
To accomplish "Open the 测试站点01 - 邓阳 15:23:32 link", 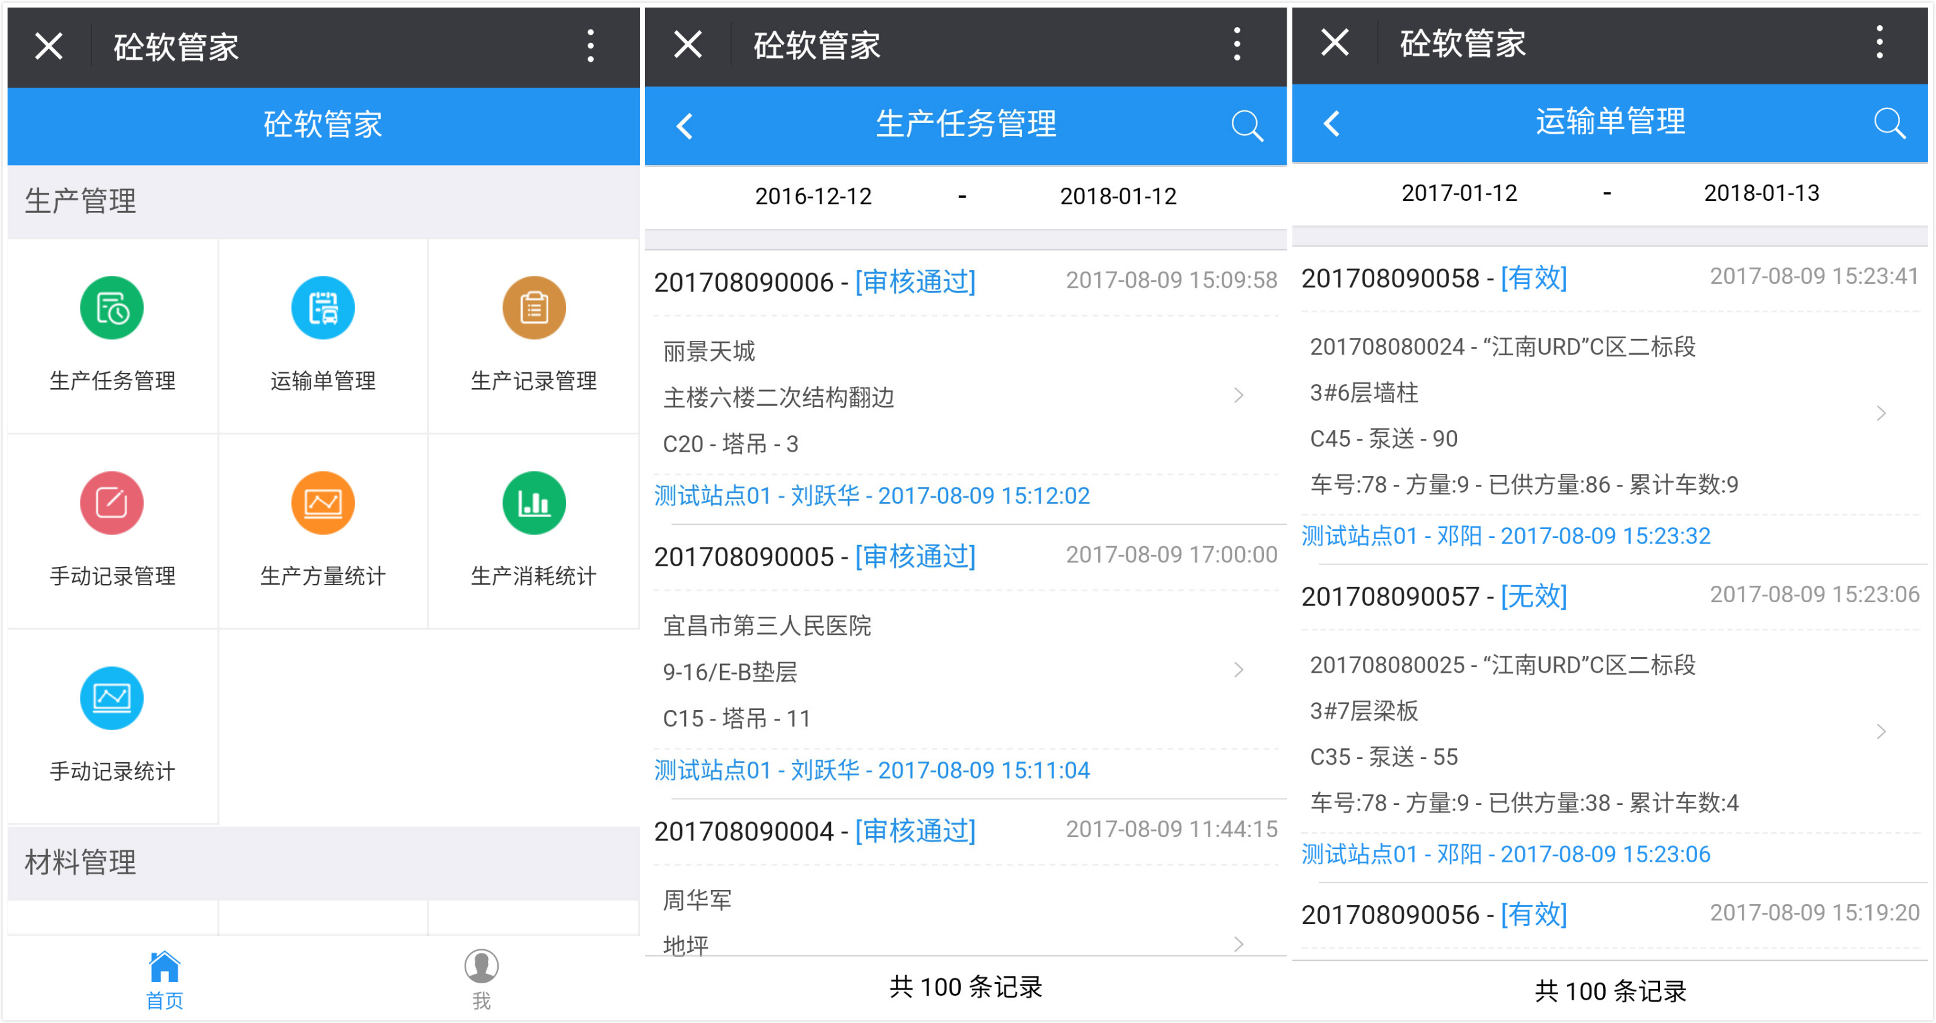I will pyautogui.click(x=1505, y=536).
